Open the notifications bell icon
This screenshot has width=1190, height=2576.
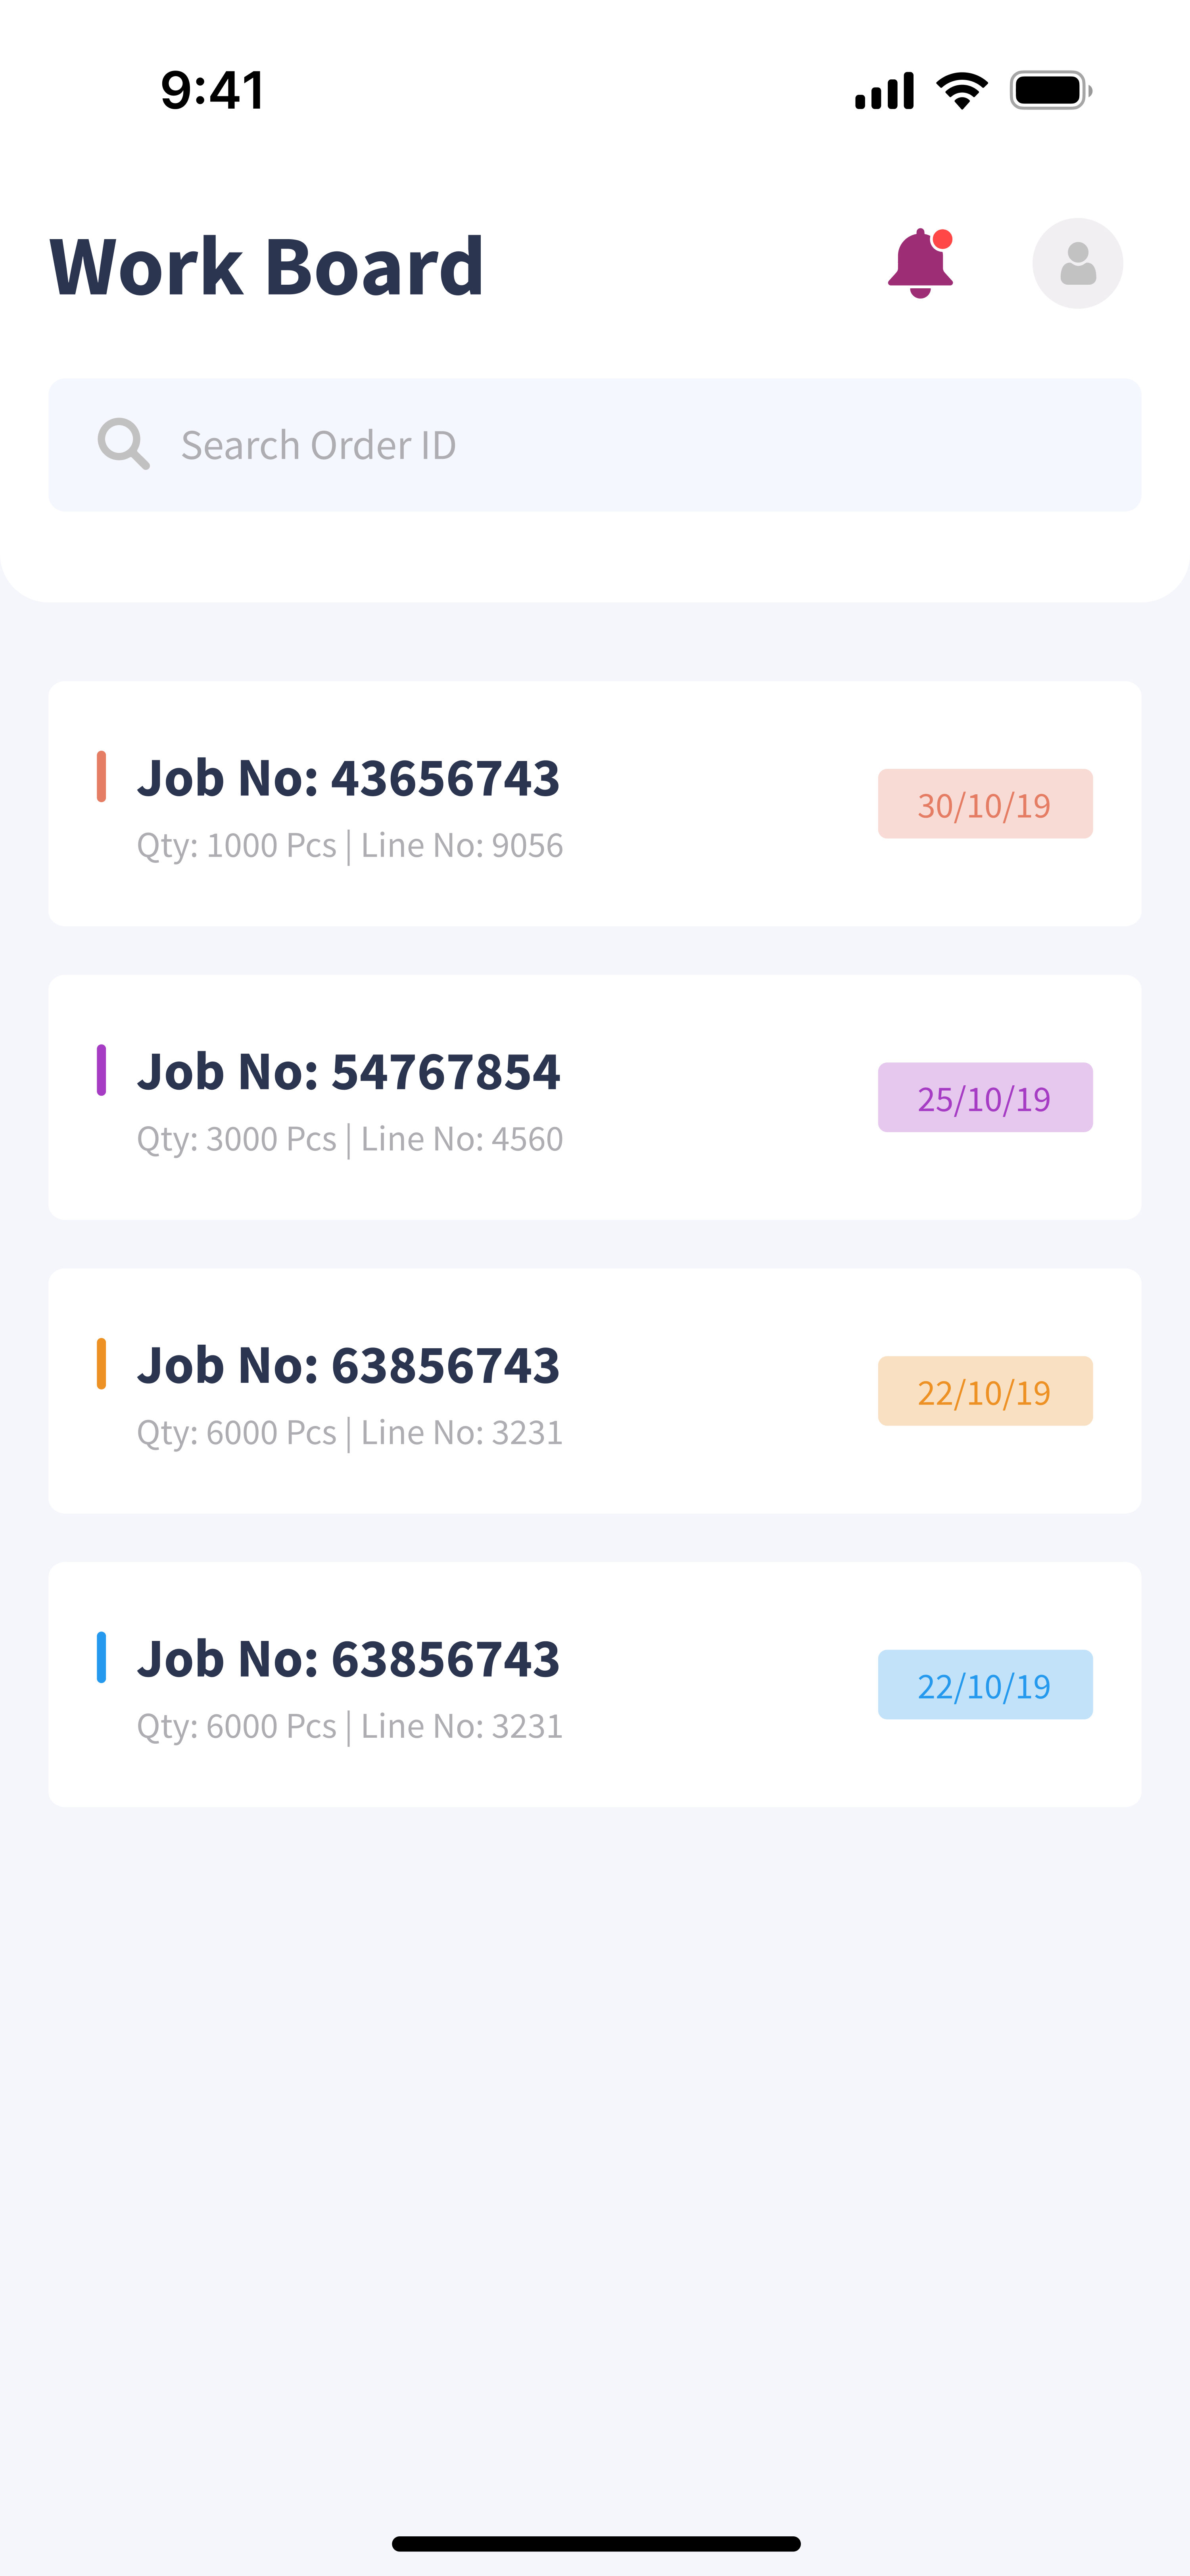[920, 264]
